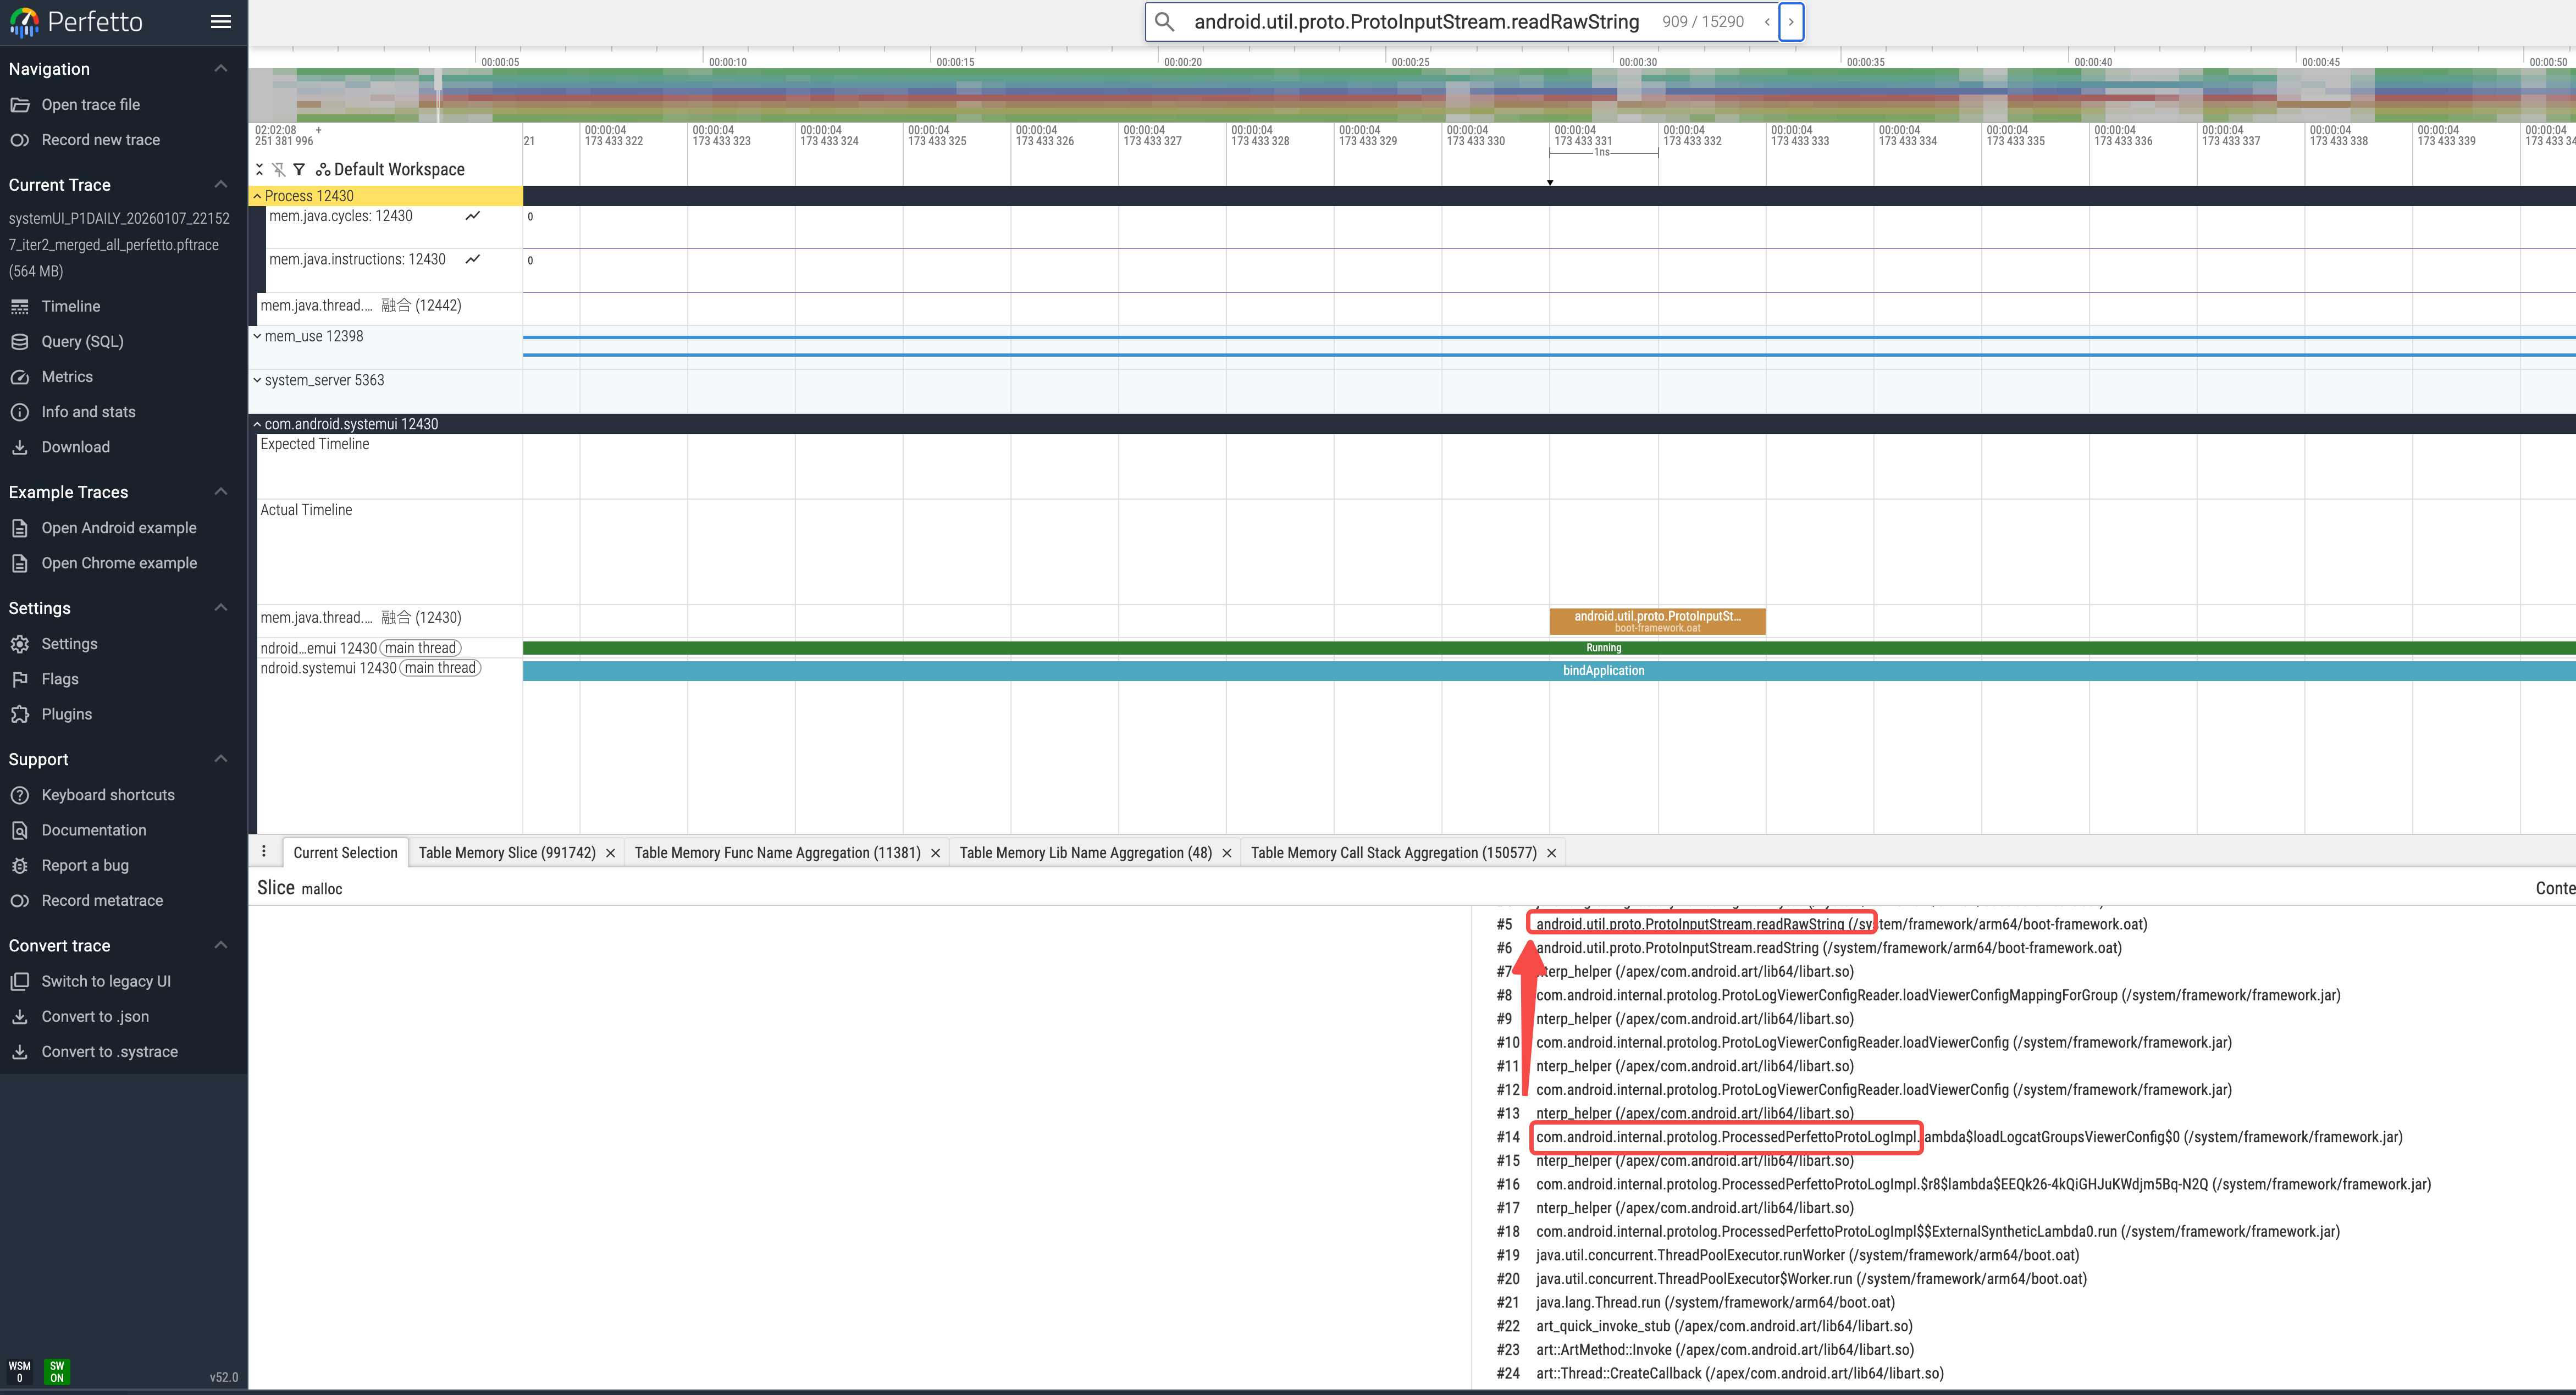
Task: Collapse all tracks icon in workspace header
Action: (259, 169)
